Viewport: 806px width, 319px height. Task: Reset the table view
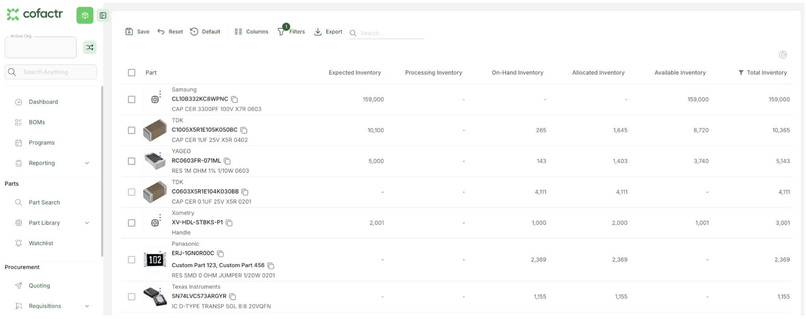pos(170,32)
